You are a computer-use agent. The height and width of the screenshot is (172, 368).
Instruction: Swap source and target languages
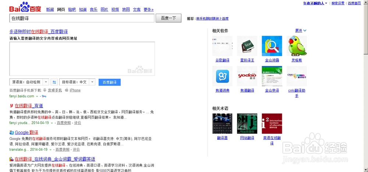click(54, 82)
